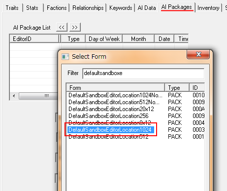This screenshot has height=191, width=227.
Task: Select the highlighted DefaultSandboxEditorLocation1024 form
Action: 111,130
